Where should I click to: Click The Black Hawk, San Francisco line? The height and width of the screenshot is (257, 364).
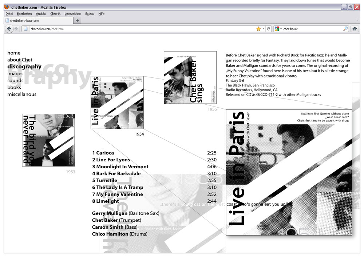(250, 85)
